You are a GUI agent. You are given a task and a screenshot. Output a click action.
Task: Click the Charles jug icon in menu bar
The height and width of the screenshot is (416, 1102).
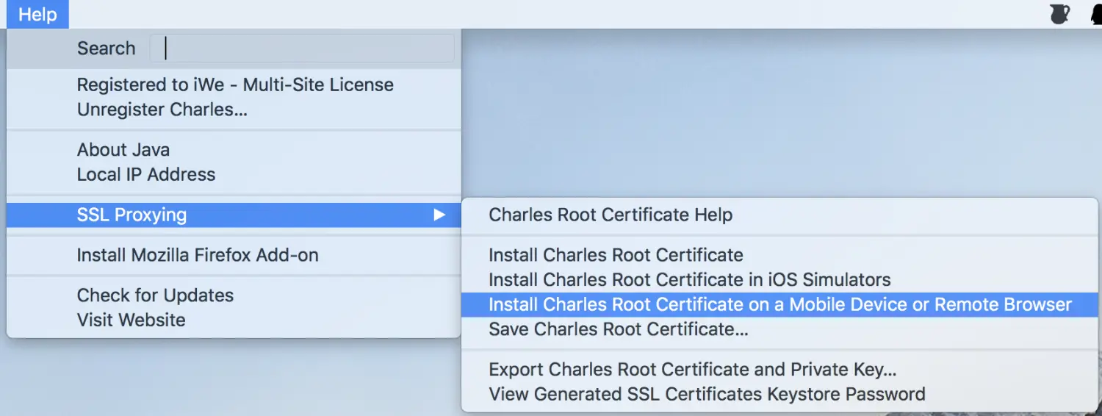[x=1059, y=14]
